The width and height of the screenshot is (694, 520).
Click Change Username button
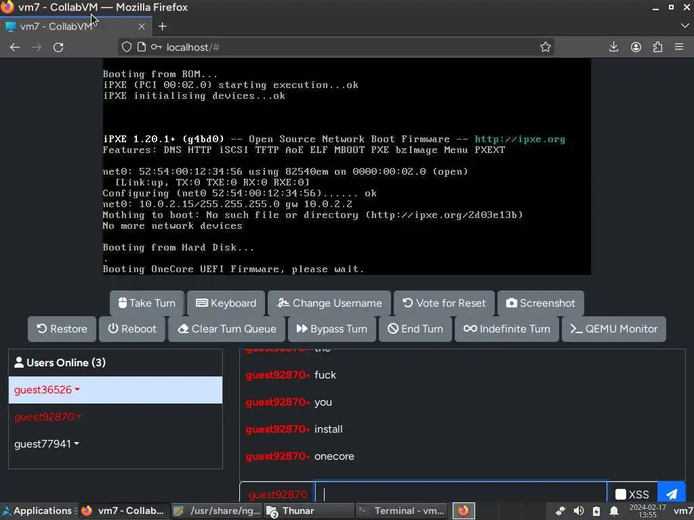coord(329,303)
